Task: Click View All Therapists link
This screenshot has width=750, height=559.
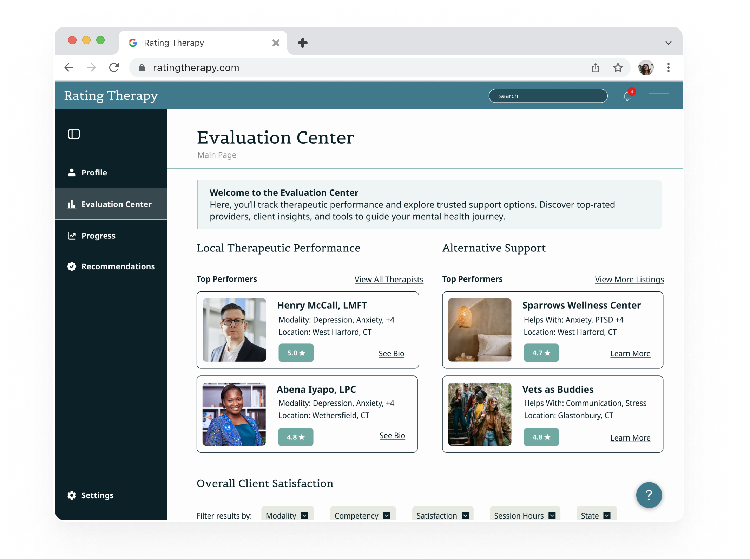Action: click(389, 279)
